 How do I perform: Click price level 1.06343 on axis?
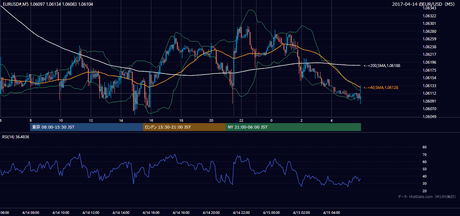[429, 8]
